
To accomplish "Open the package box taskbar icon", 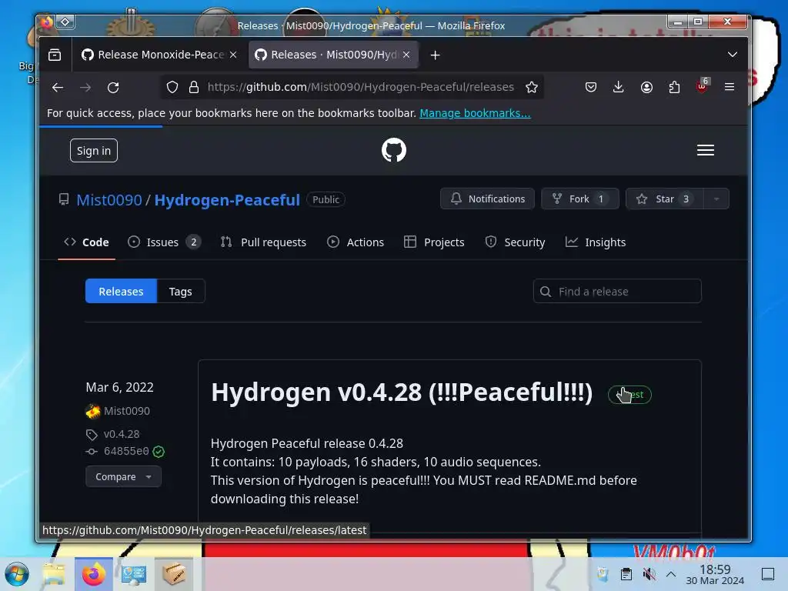I will 174,574.
